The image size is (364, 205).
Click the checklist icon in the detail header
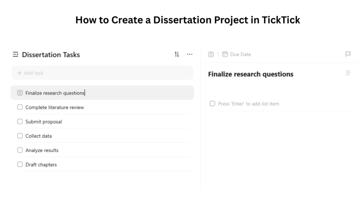tap(211, 54)
